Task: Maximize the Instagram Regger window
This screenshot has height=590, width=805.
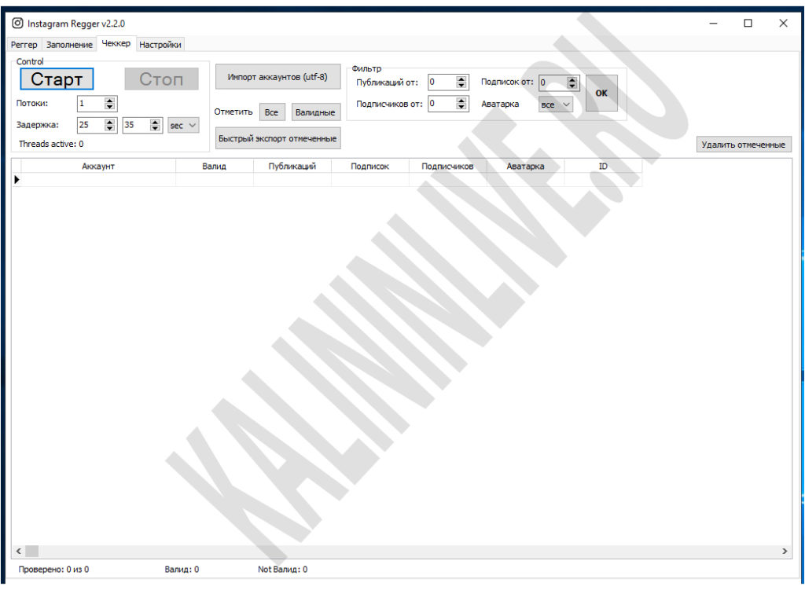Action: [x=748, y=23]
